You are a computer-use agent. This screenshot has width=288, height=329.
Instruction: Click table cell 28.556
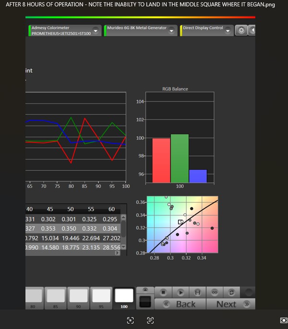(111, 247)
